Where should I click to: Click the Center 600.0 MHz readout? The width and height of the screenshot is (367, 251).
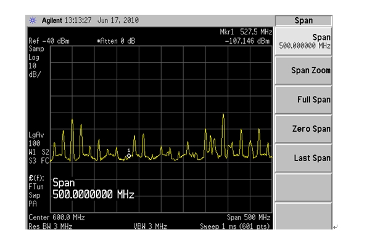(57, 217)
